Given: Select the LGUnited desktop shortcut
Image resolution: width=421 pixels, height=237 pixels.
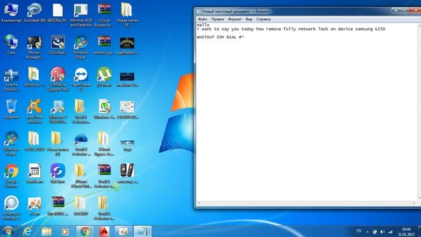Looking at the screenshot, I should (58, 45).
